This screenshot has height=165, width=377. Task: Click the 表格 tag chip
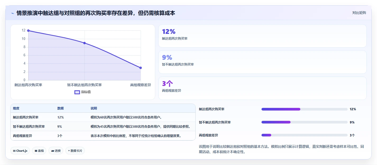pyautogui.click(x=39, y=151)
